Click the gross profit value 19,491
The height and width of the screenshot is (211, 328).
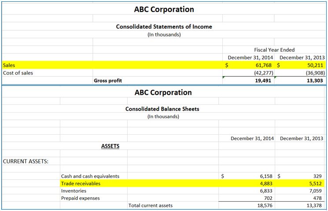point(263,81)
